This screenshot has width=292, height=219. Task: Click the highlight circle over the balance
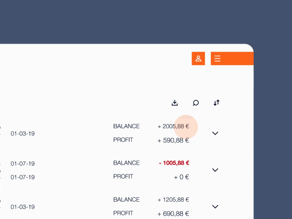(186, 127)
